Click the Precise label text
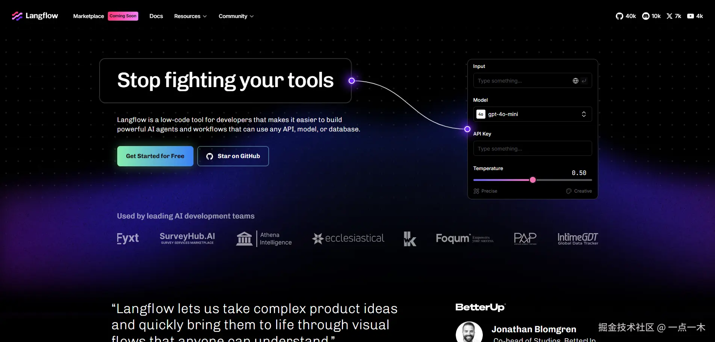715x342 pixels. tap(489, 191)
